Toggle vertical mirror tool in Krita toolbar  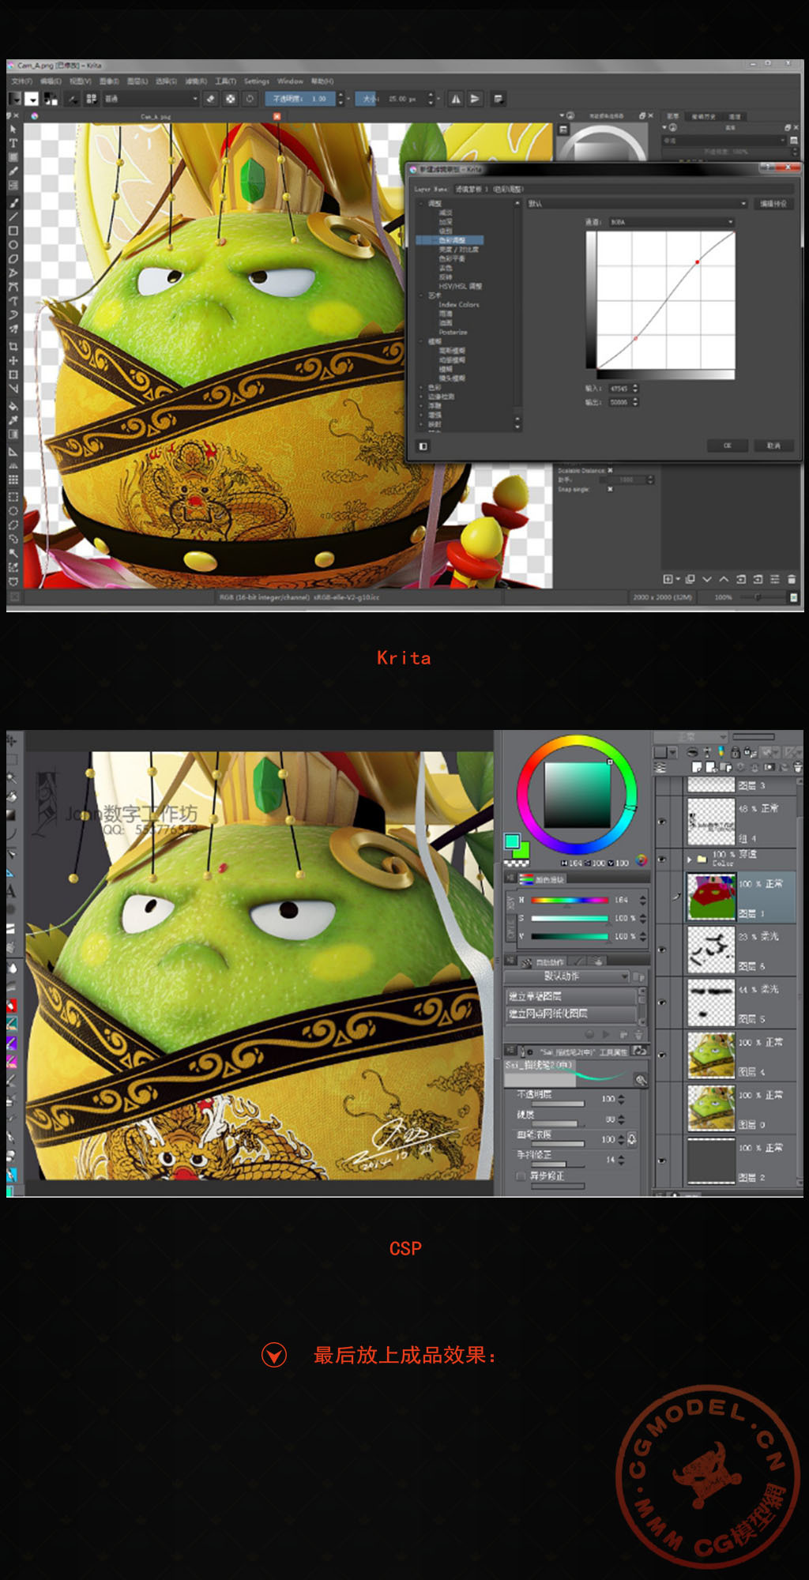point(475,99)
